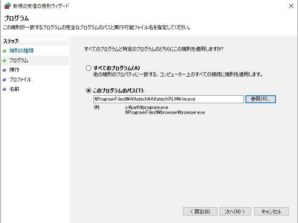
Task: Click the プログラム page heading
Action: click(x=16, y=18)
